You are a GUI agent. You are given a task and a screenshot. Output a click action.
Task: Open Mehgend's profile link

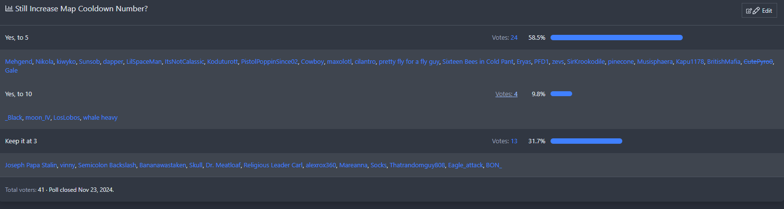pos(18,62)
